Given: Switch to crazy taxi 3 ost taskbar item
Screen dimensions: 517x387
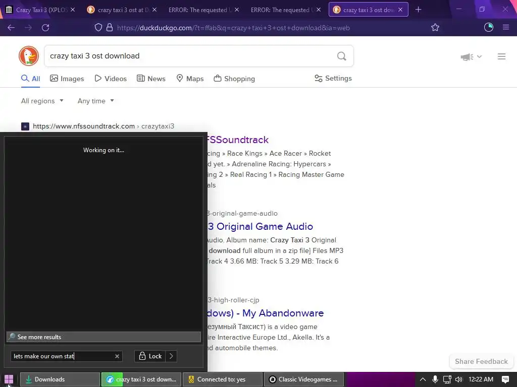Looking at the screenshot, I should click(141, 379).
